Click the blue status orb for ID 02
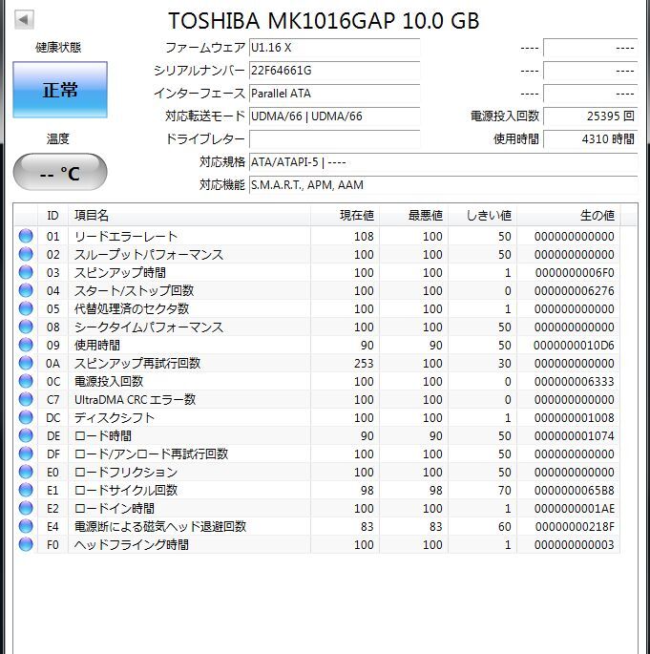650x654 pixels. pyautogui.click(x=26, y=254)
